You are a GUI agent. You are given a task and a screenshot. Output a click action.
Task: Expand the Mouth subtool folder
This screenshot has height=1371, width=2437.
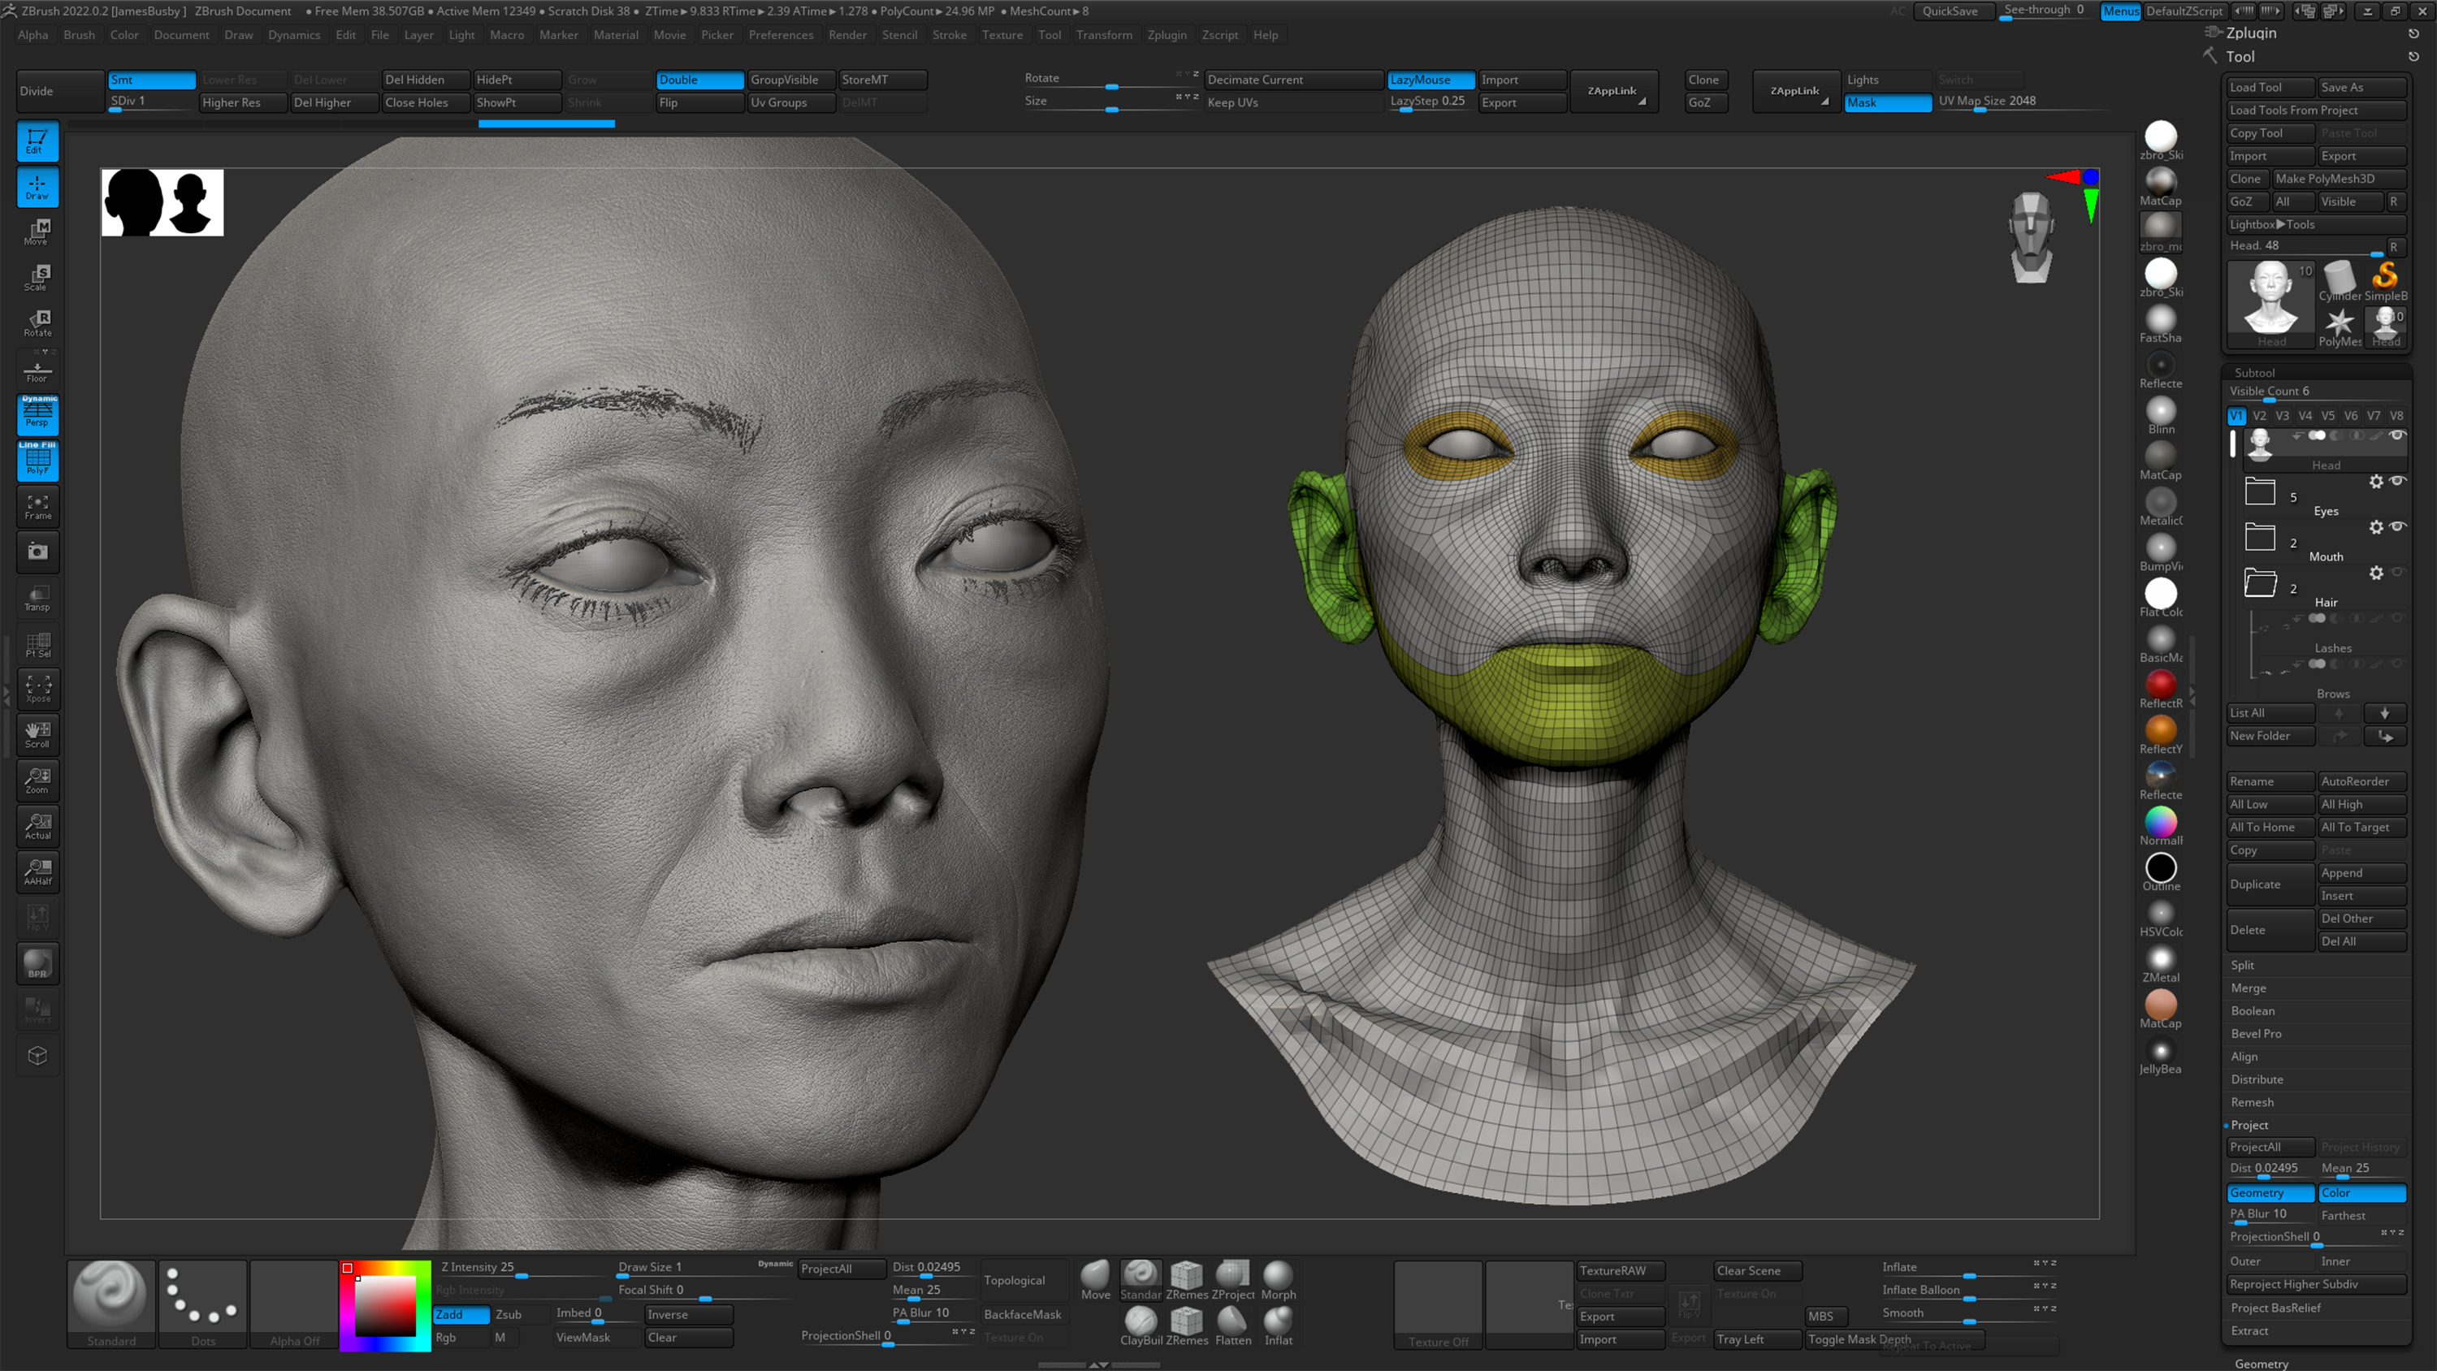coord(2260,538)
